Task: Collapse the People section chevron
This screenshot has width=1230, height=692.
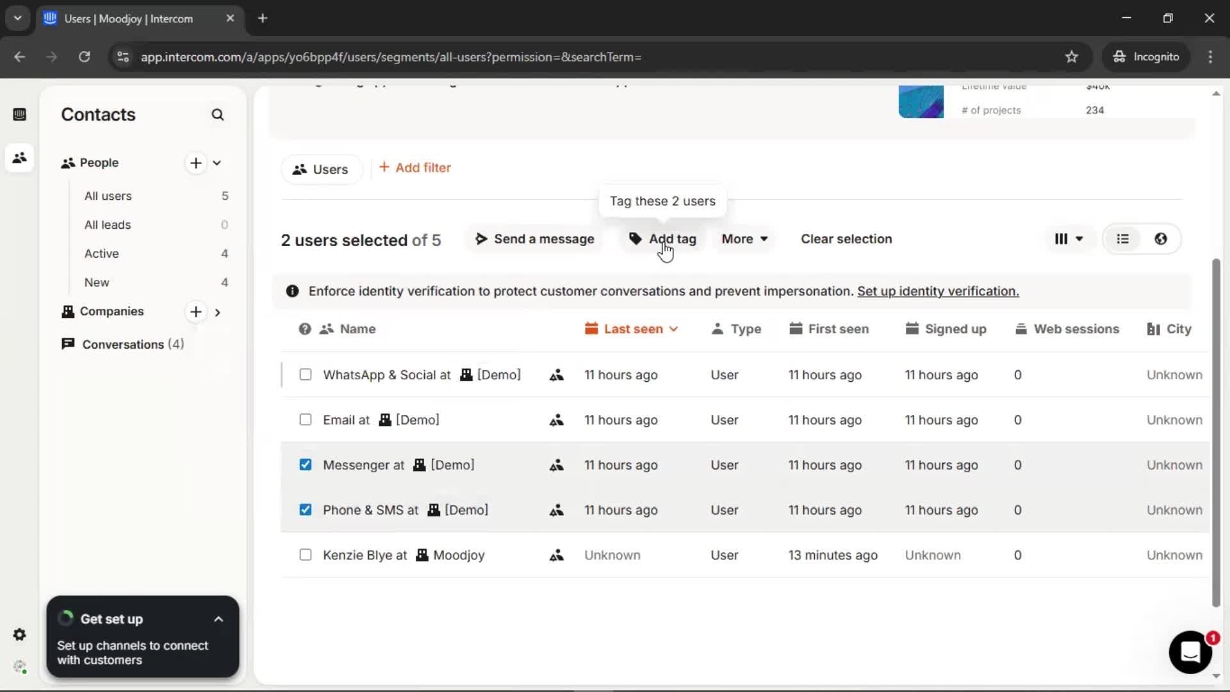Action: click(x=217, y=163)
